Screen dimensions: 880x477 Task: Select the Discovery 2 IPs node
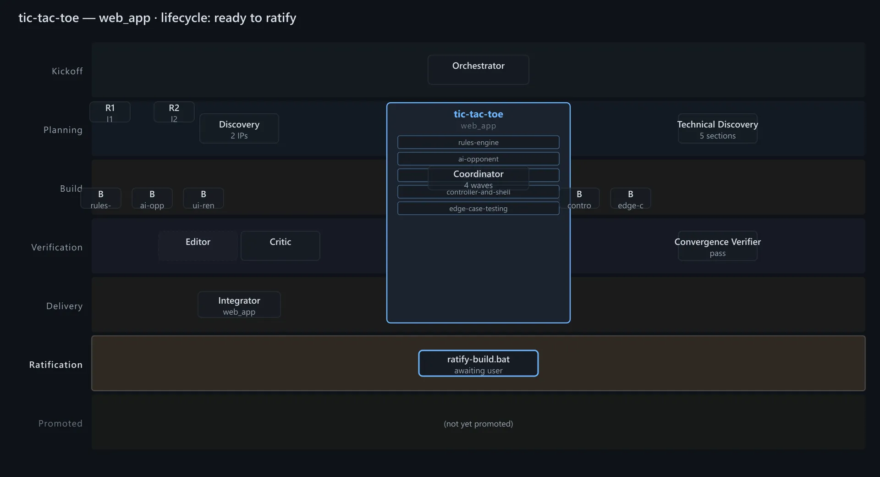[x=239, y=128]
